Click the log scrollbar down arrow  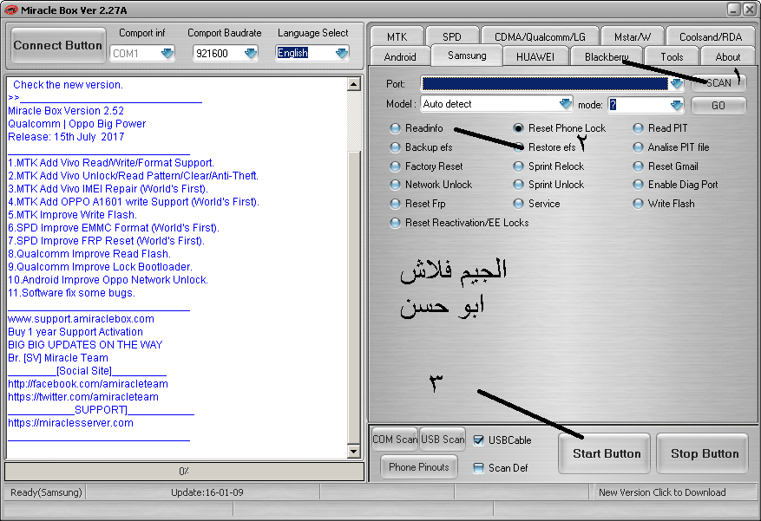click(x=354, y=452)
